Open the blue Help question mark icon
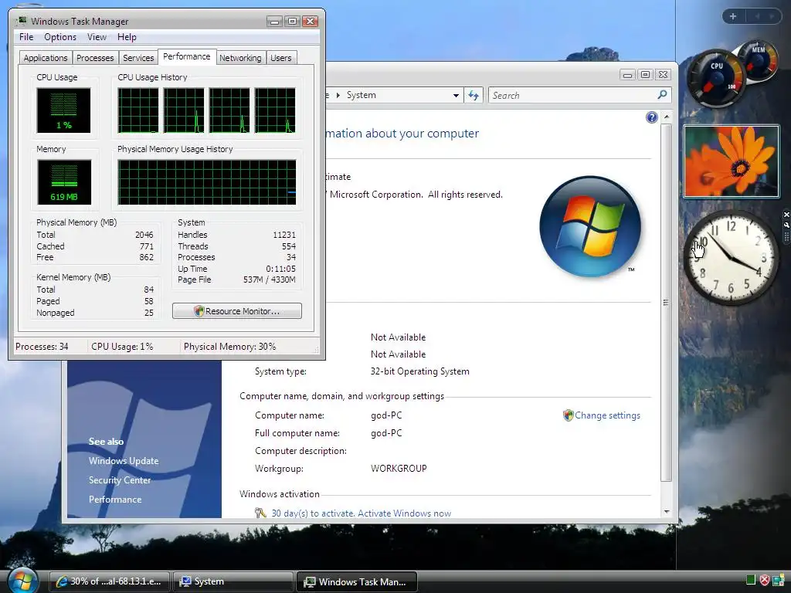The height and width of the screenshot is (593, 791). [652, 117]
